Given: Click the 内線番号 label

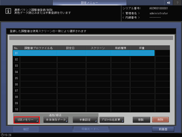Looking at the screenshot, I should tap(131, 18).
